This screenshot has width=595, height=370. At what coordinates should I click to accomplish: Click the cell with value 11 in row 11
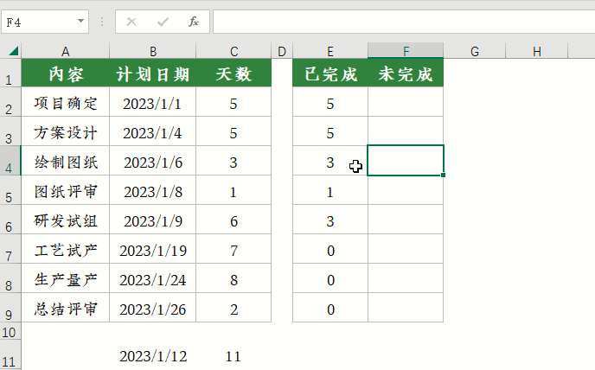[234, 356]
